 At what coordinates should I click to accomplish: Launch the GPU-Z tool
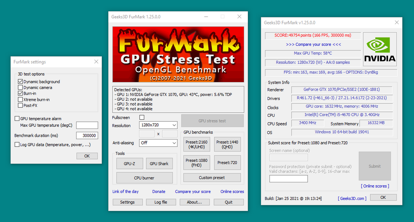click(x=130, y=164)
